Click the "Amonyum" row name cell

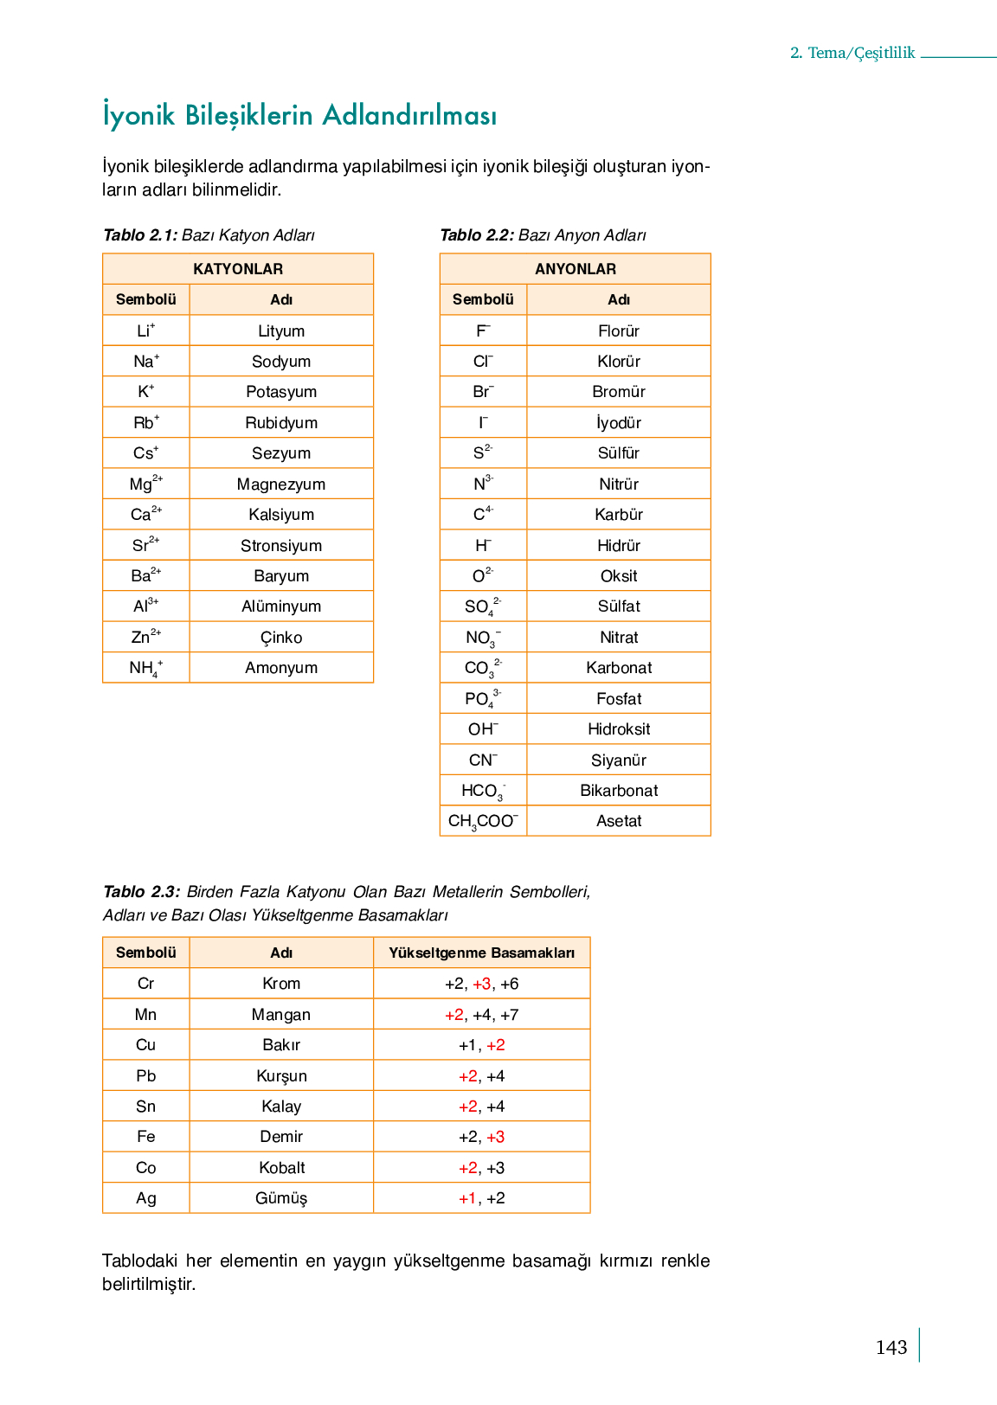(281, 668)
